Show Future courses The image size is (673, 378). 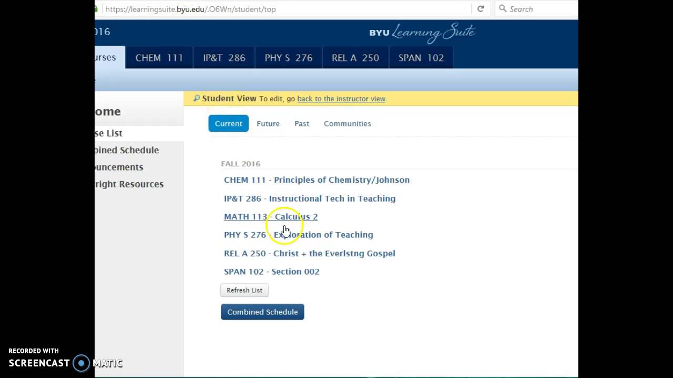[x=268, y=123]
